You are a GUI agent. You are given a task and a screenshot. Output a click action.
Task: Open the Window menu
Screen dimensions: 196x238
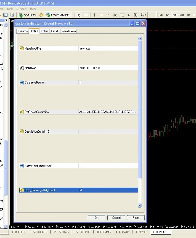click(x=22, y=9)
